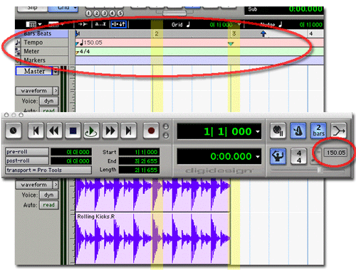Viewport: 356px width, 274px height.
Task: Click bar 2 on the Bars:Beats ruler
Action: coord(157,33)
